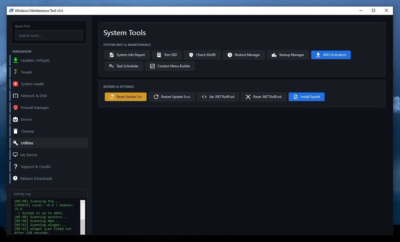Click the refresh icon on Reset Update Svc
The height and width of the screenshot is (242, 400).
pos(111,97)
